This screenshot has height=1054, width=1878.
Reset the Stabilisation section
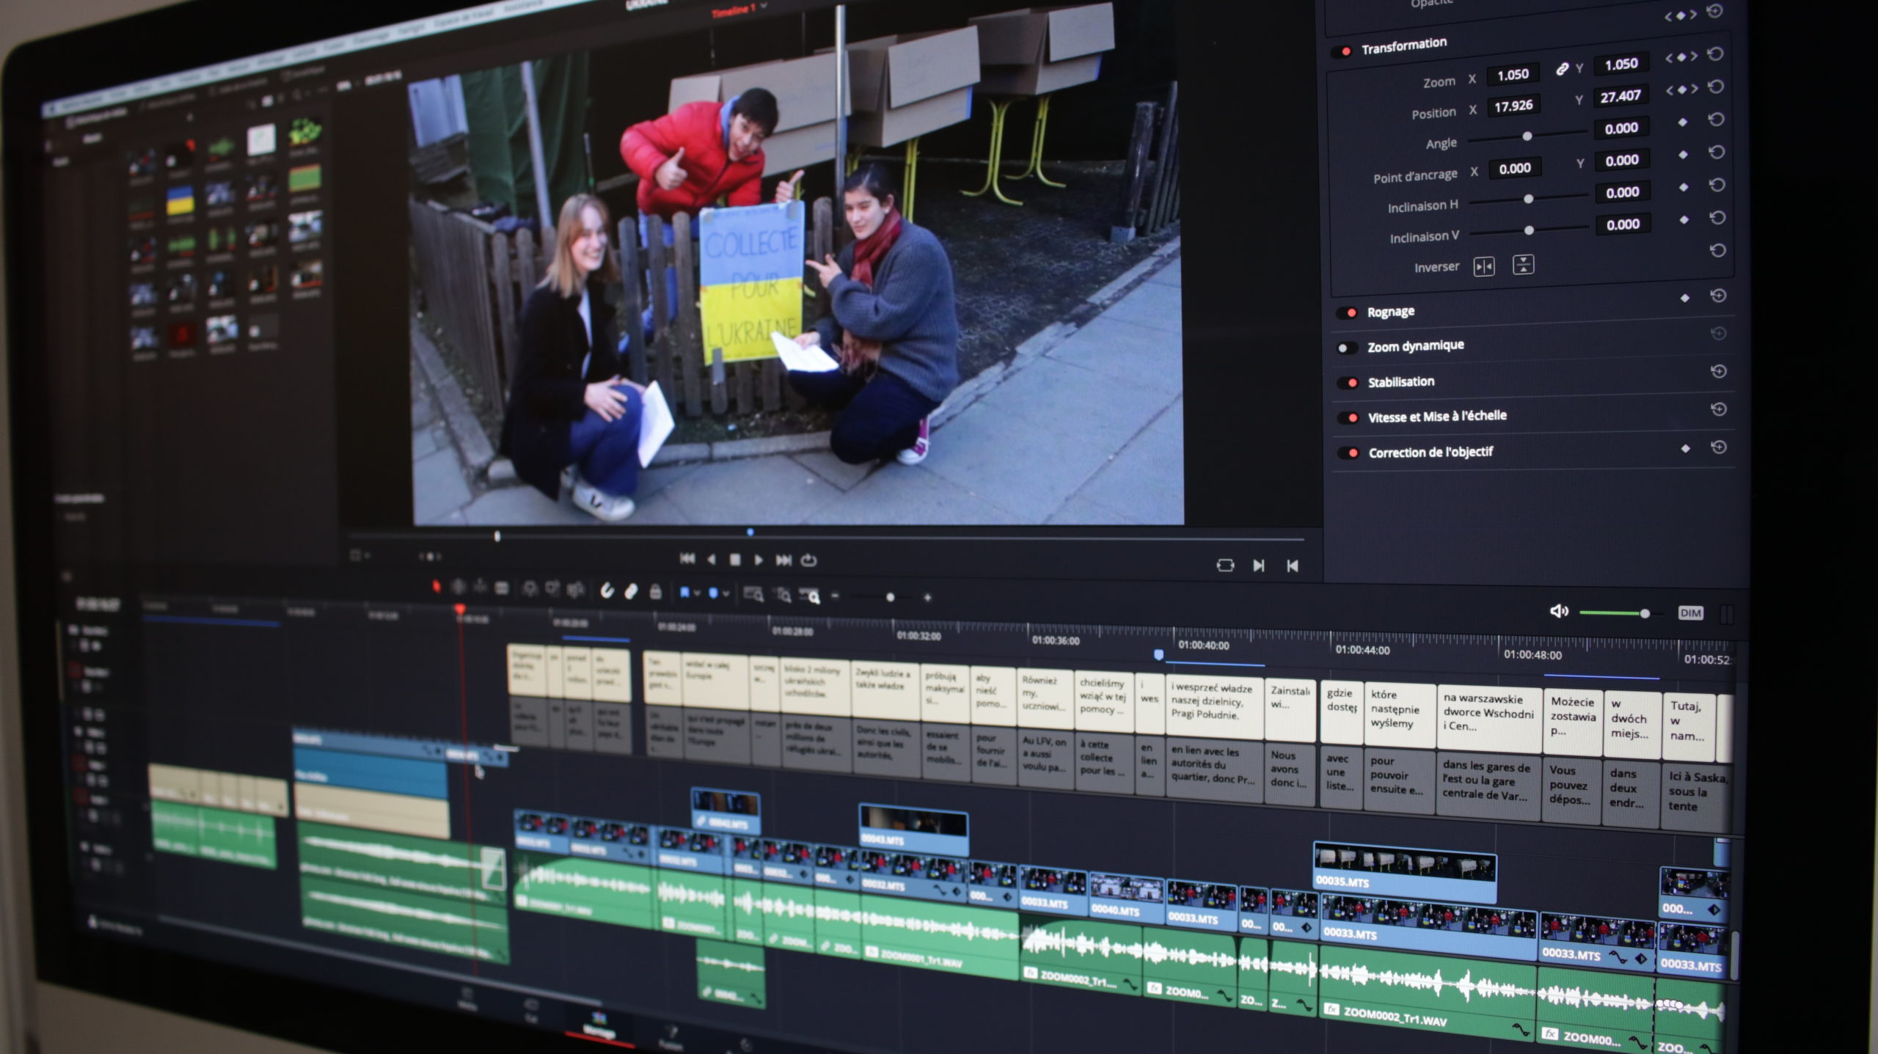coord(1718,371)
